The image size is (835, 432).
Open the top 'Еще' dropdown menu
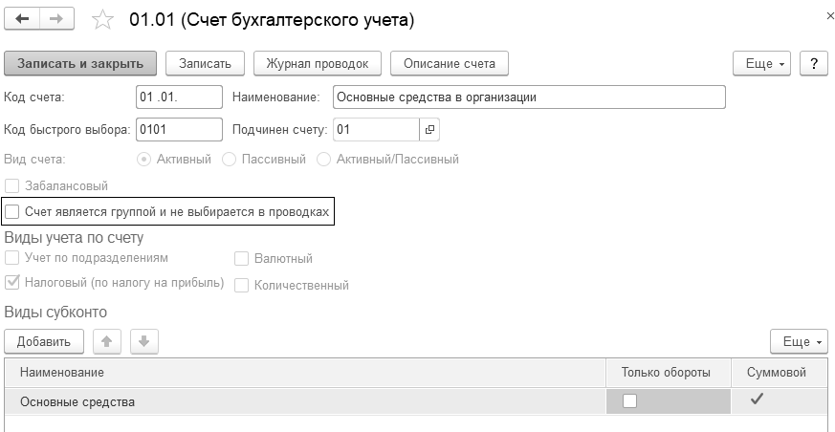pyautogui.click(x=763, y=63)
